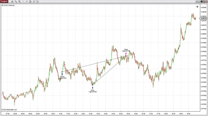Click the 13:00 time axis label
The width and height of the screenshot is (208, 116).
click(91, 114)
